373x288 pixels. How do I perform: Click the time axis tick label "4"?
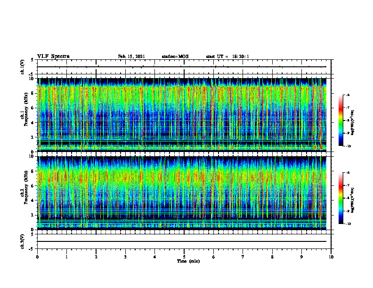155,257
